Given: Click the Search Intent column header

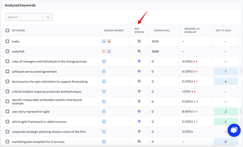Looking at the screenshot, I should click(x=114, y=30).
